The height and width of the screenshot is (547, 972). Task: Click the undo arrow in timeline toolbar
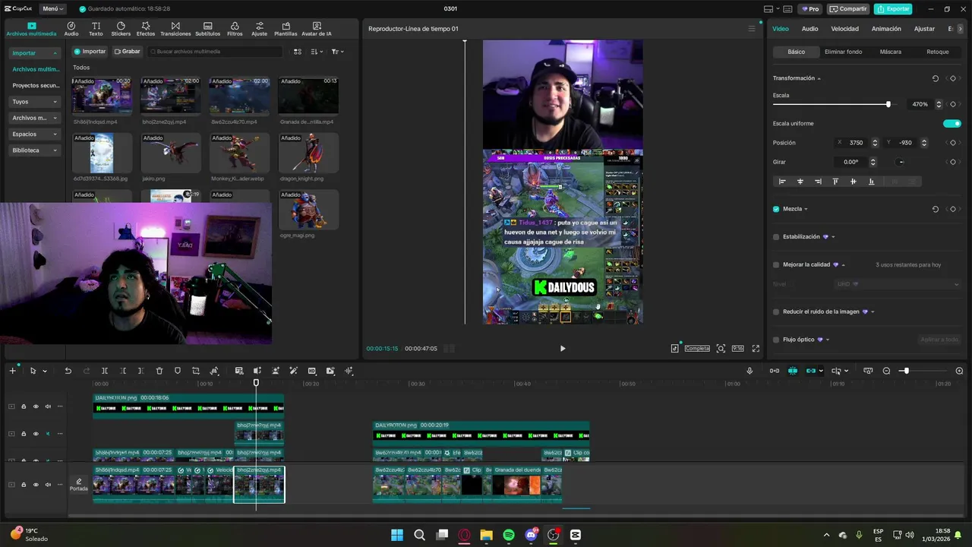point(68,371)
